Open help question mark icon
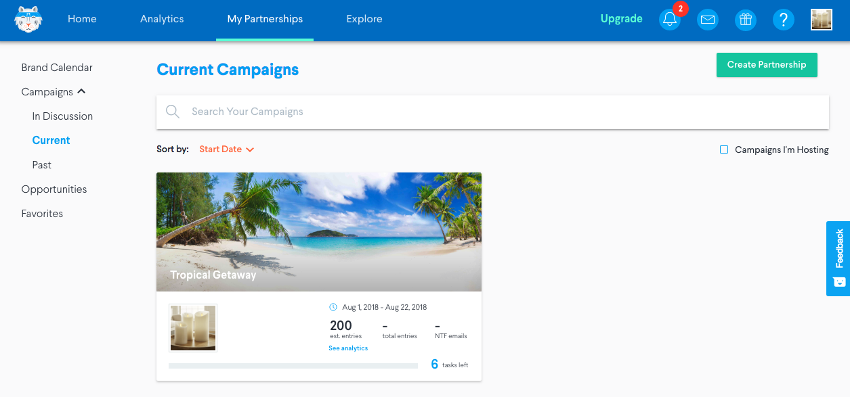850x397 pixels. 784,20
